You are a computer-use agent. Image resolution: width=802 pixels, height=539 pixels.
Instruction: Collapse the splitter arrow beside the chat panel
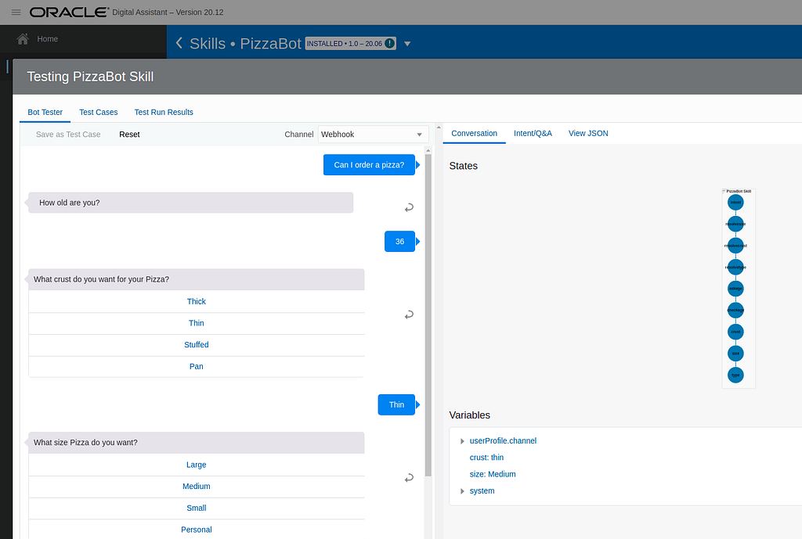click(439, 128)
